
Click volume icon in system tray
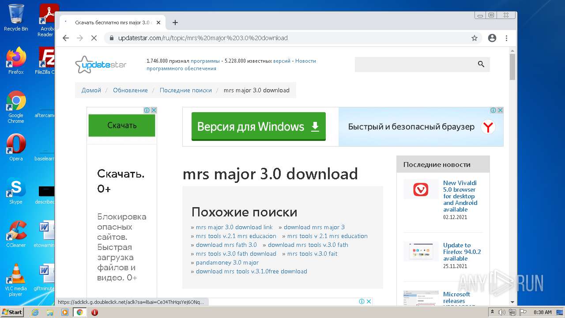click(x=502, y=312)
